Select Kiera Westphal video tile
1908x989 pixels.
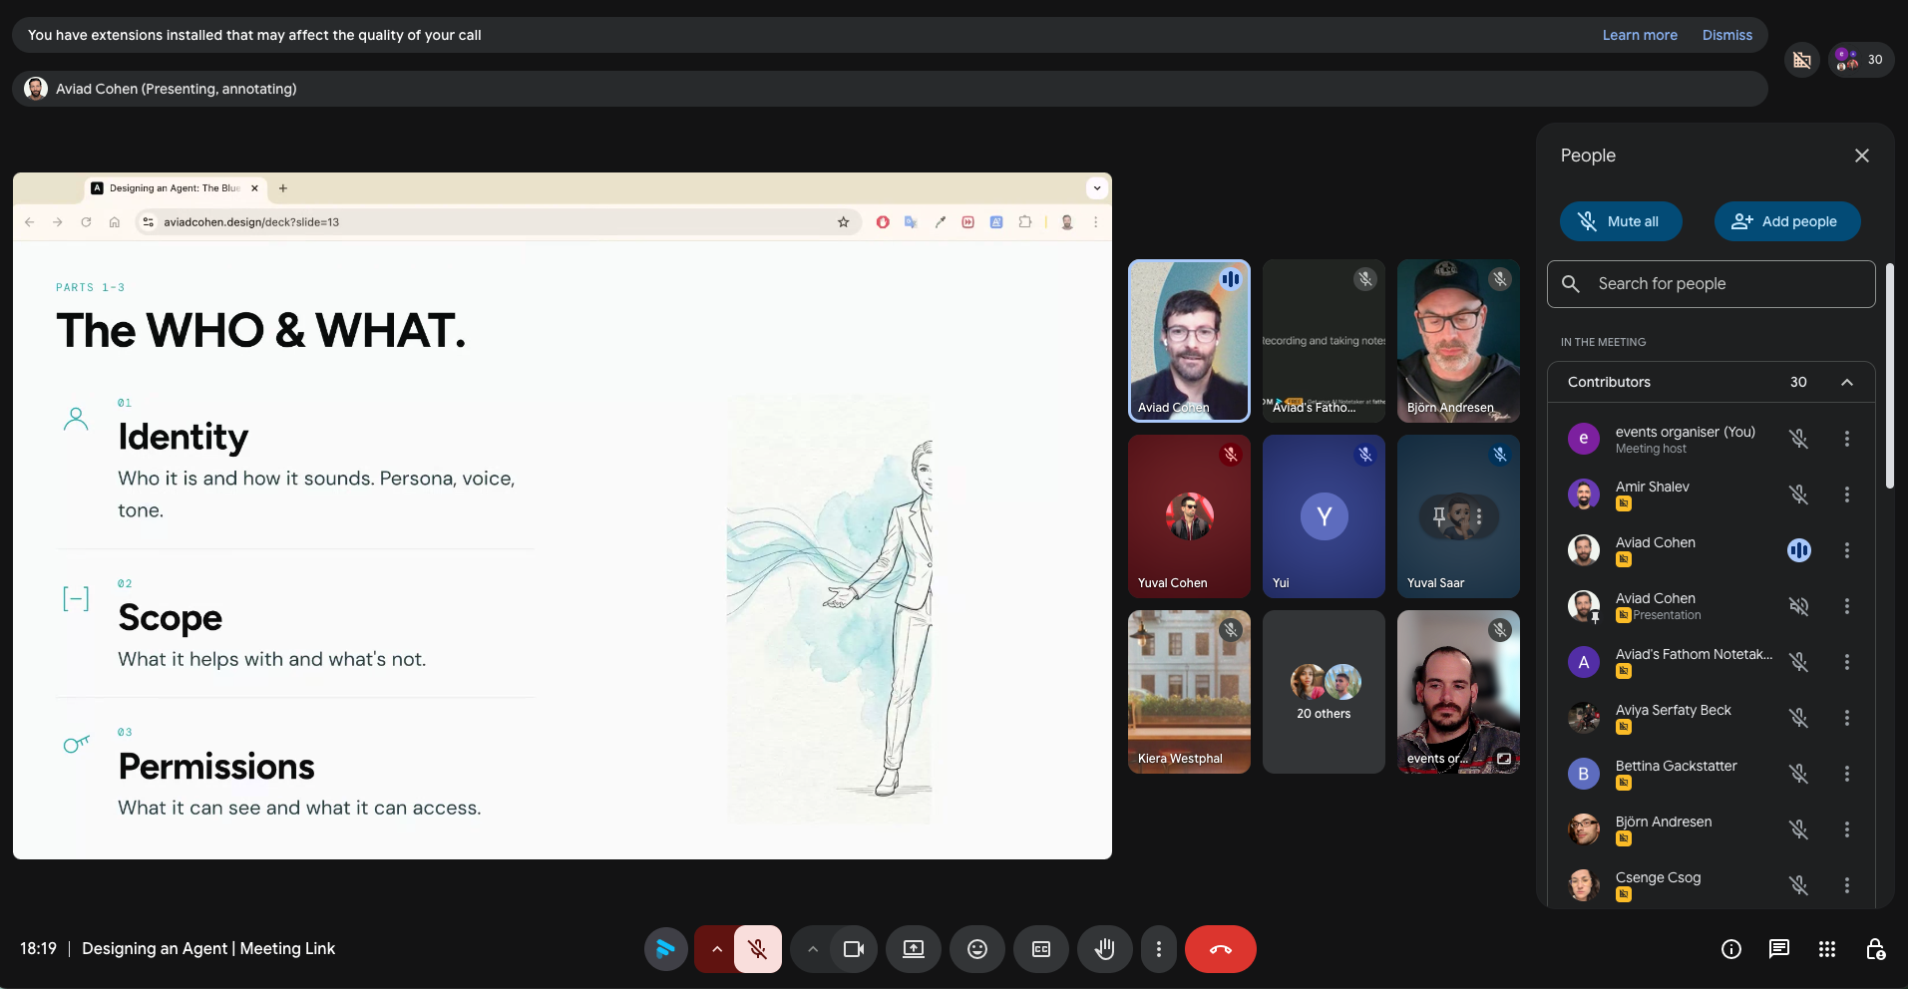coord(1189,692)
